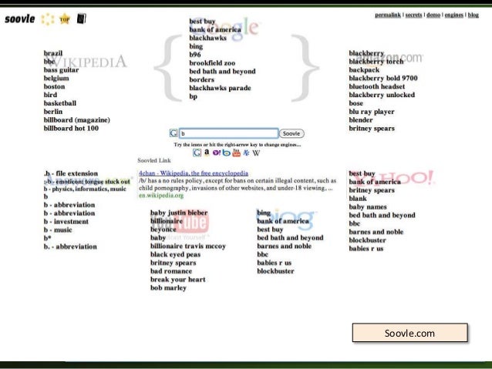Image resolution: width=492 pixels, height=369 pixels.
Task: Click the soovle logo
Action: 20,19
